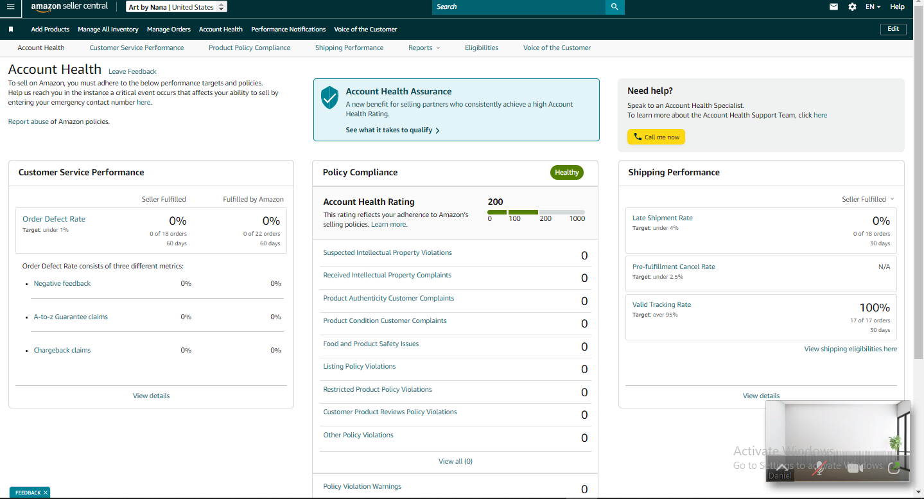
Task: Expand the video overlay with the up chevron
Action: [781, 467]
